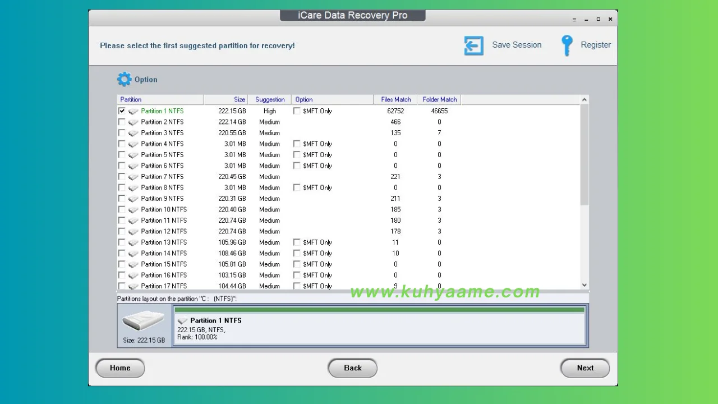Click small drive icon beside bold Partition 1 NTFS
718x404 pixels.
pos(182,321)
